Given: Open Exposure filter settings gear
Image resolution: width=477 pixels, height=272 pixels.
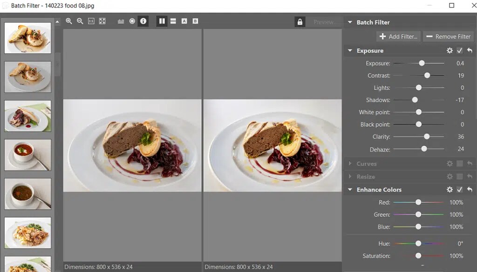Looking at the screenshot, I should tap(450, 50).
